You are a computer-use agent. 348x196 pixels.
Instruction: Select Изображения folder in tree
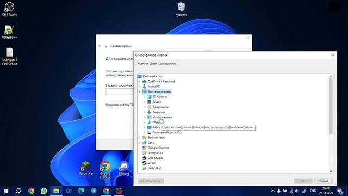coord(162,117)
